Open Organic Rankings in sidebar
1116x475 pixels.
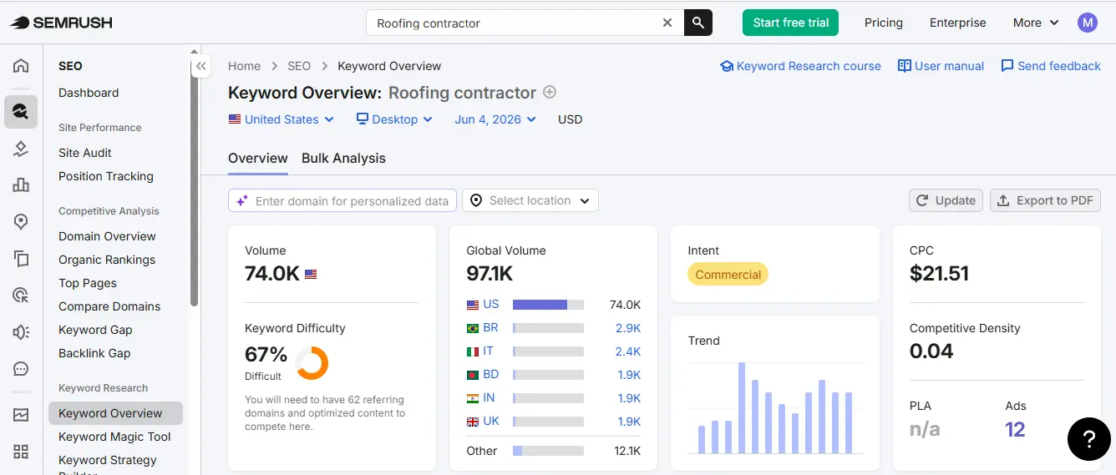pos(107,260)
